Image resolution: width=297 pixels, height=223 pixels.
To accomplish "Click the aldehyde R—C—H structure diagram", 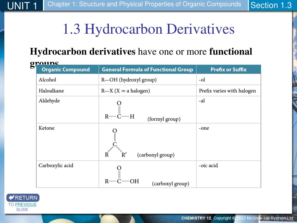I will (x=119, y=110).
